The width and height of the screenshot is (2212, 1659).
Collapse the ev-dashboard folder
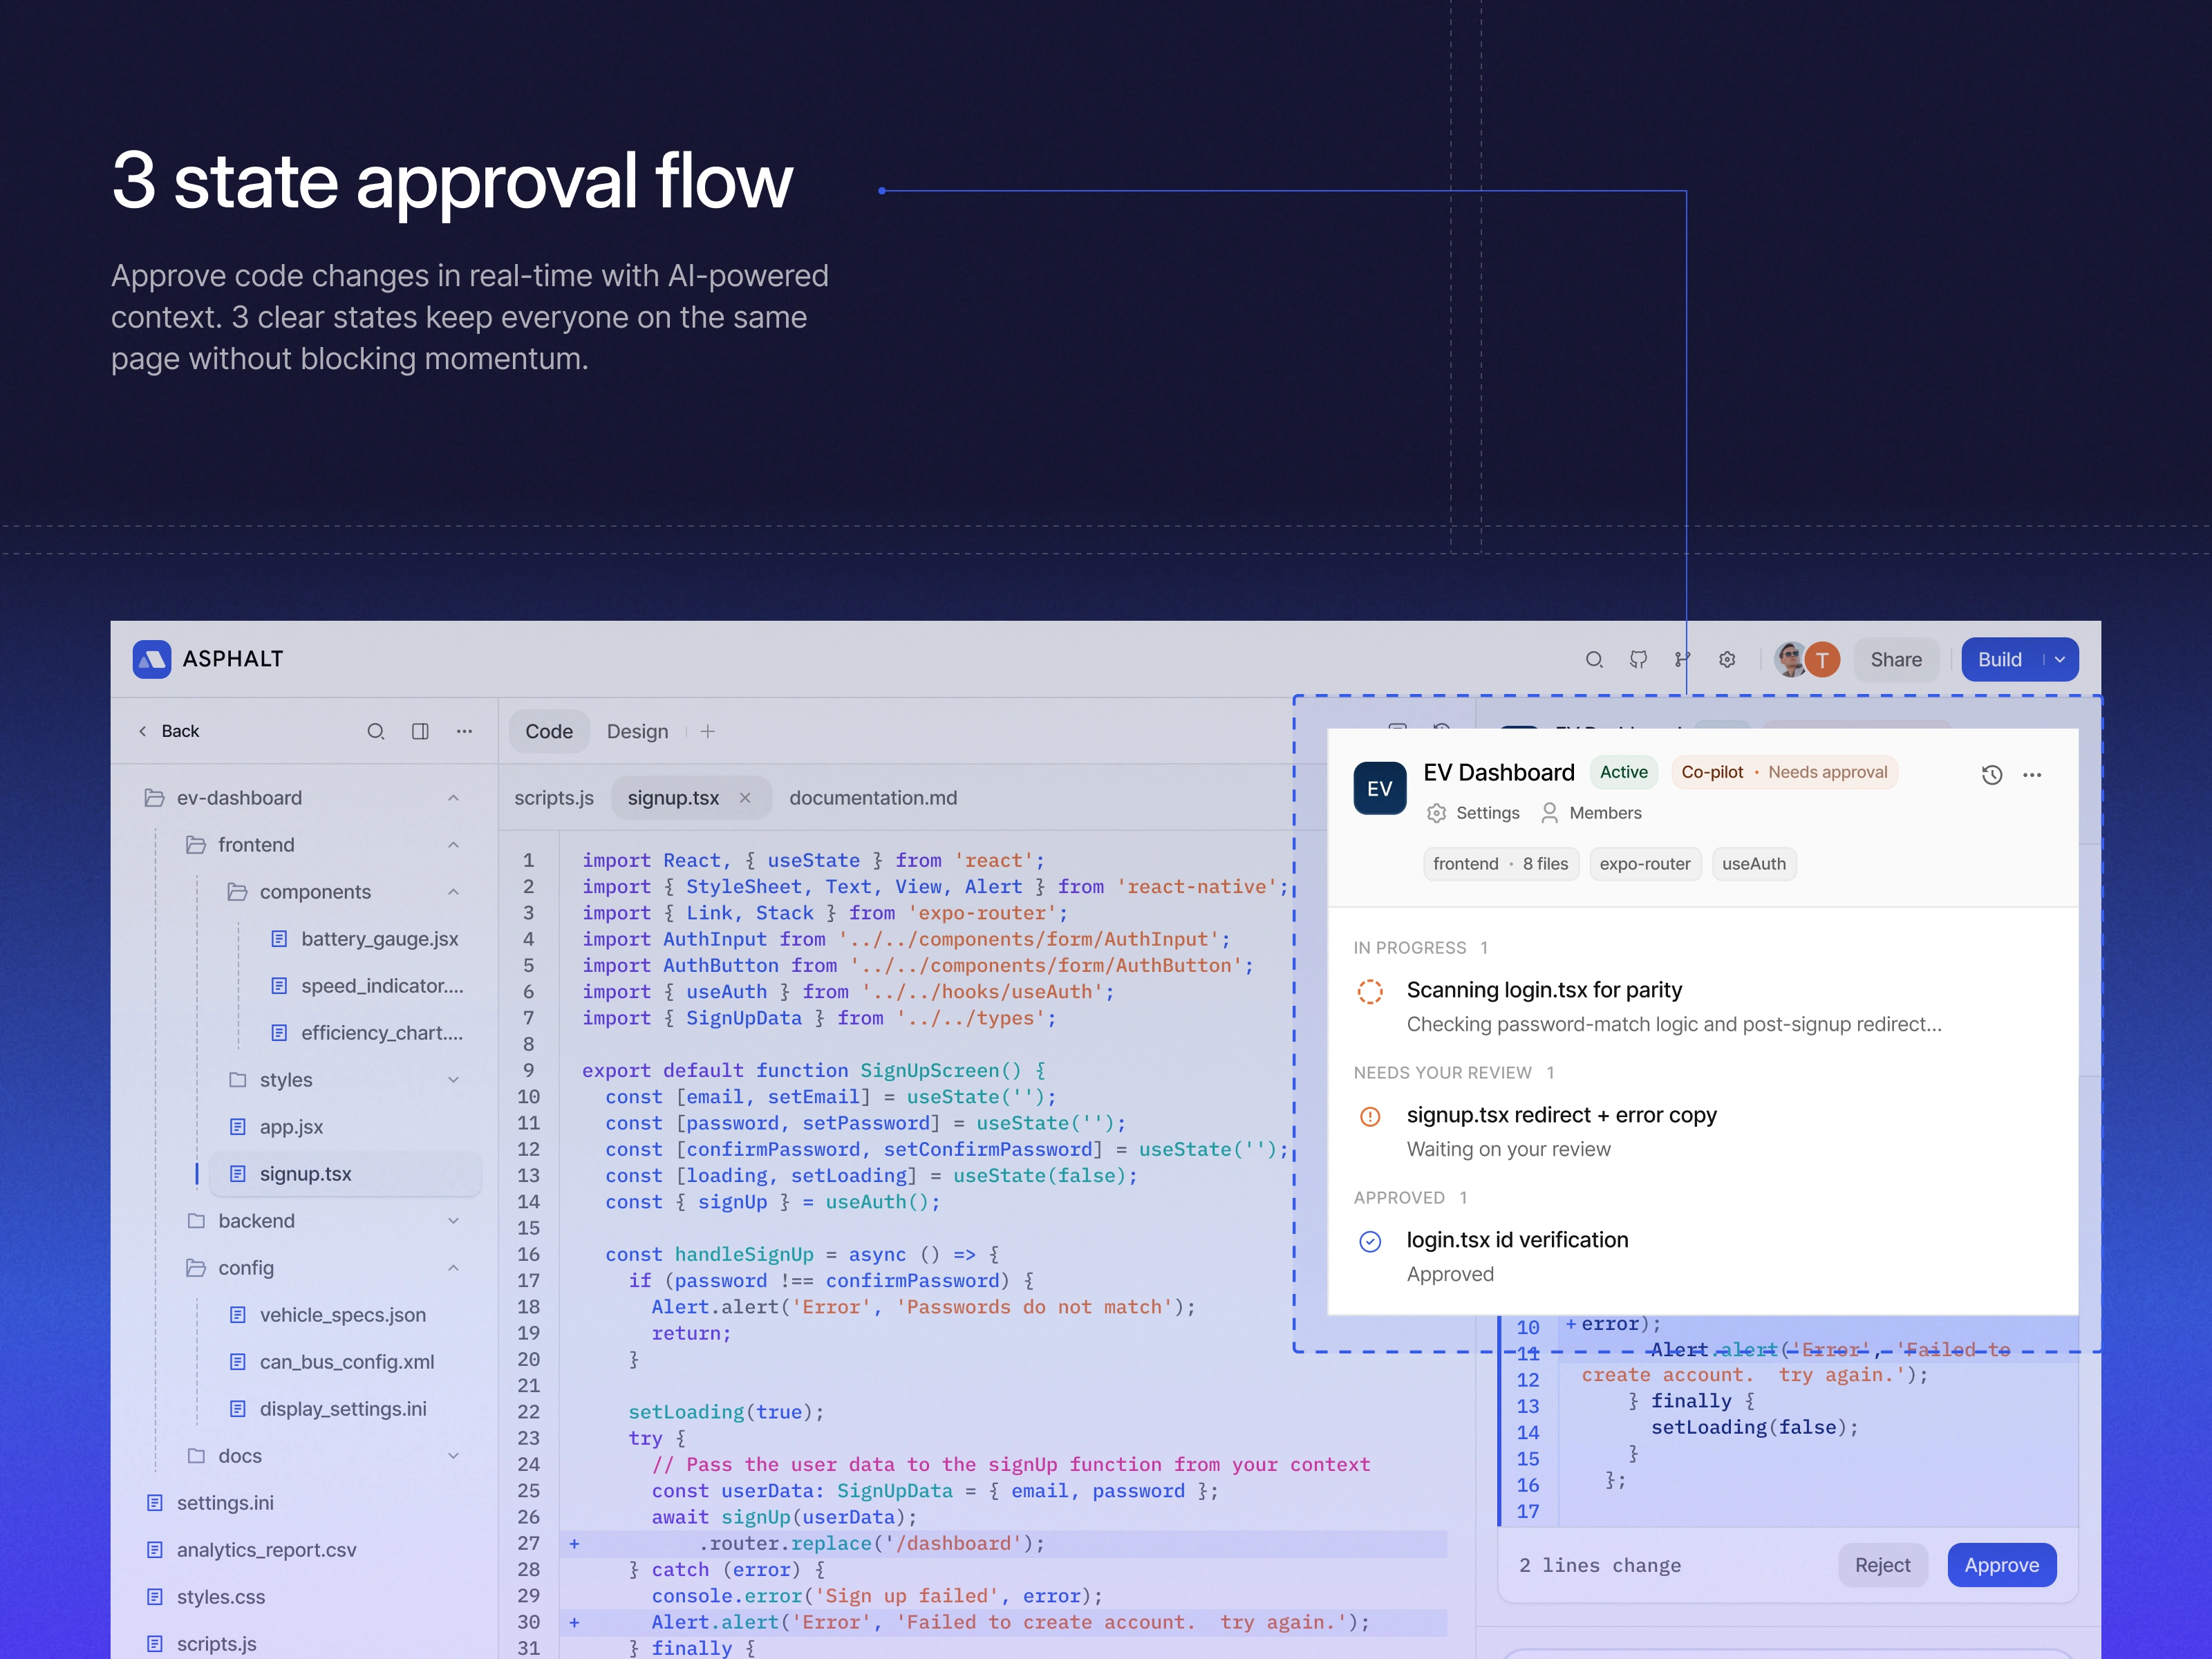click(453, 798)
